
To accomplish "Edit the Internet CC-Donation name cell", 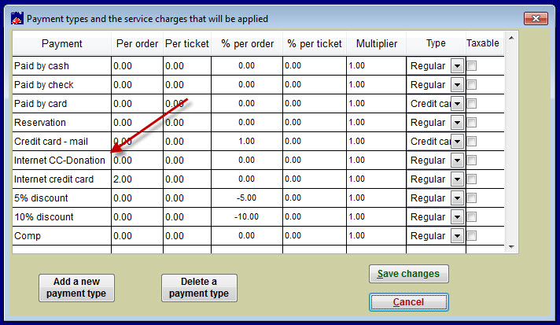I will pyautogui.click(x=62, y=161).
